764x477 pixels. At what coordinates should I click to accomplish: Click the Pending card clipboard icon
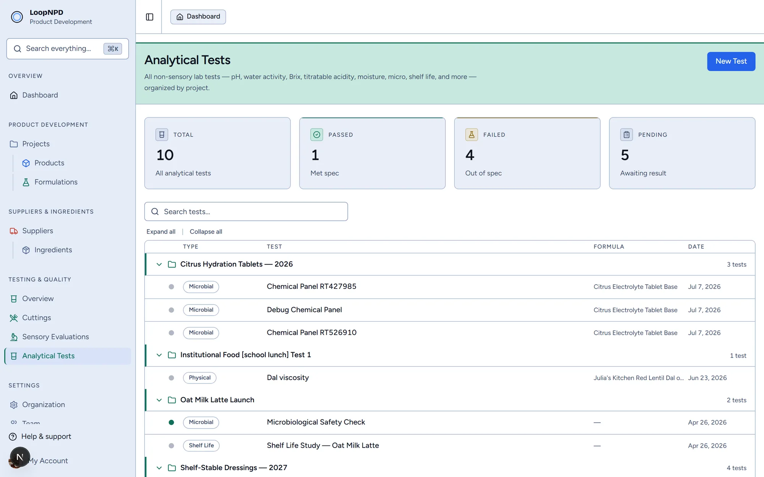[x=626, y=134]
